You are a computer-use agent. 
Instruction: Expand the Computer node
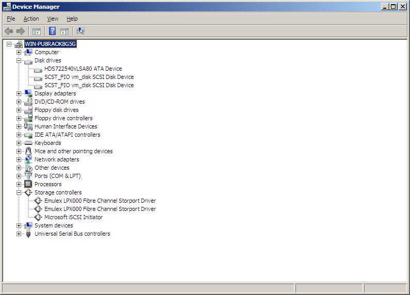(19, 52)
